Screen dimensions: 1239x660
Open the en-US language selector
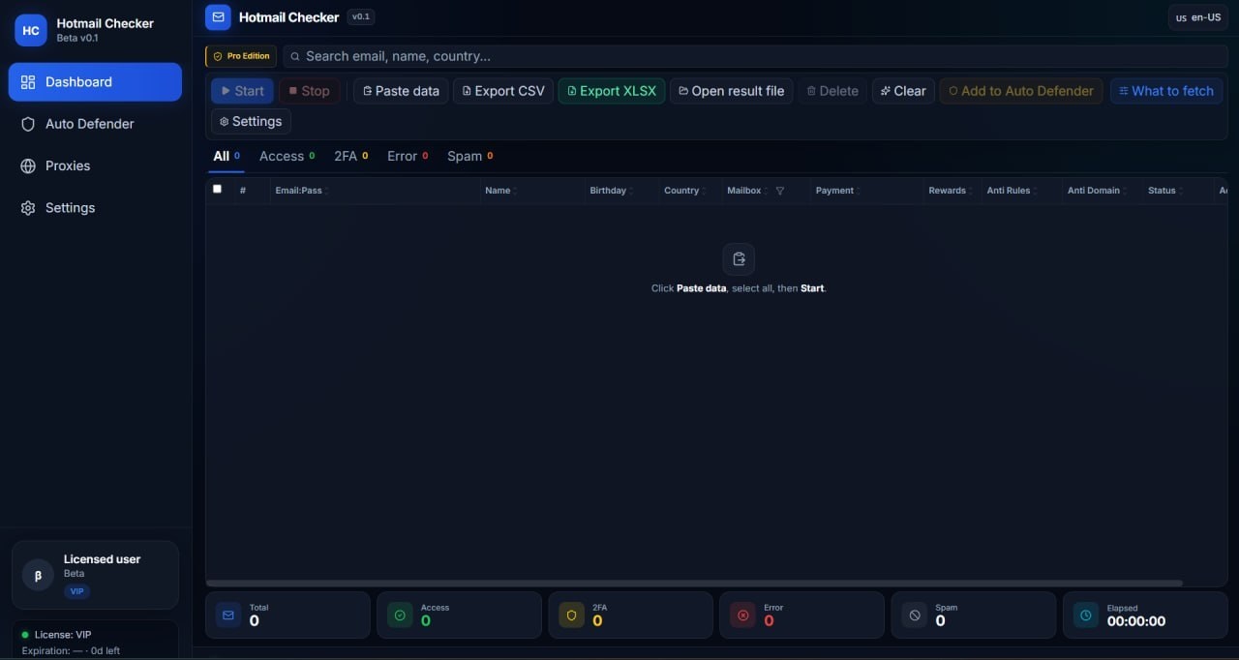point(1198,17)
